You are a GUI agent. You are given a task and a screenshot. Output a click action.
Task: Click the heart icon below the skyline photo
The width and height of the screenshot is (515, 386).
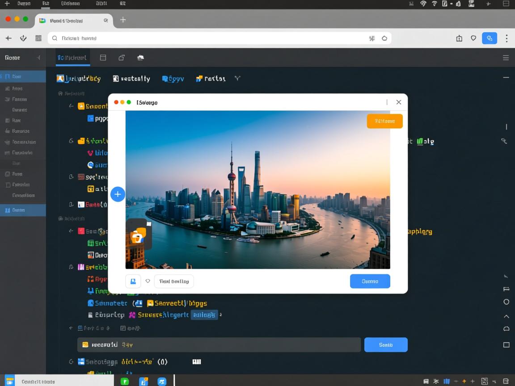(x=148, y=281)
